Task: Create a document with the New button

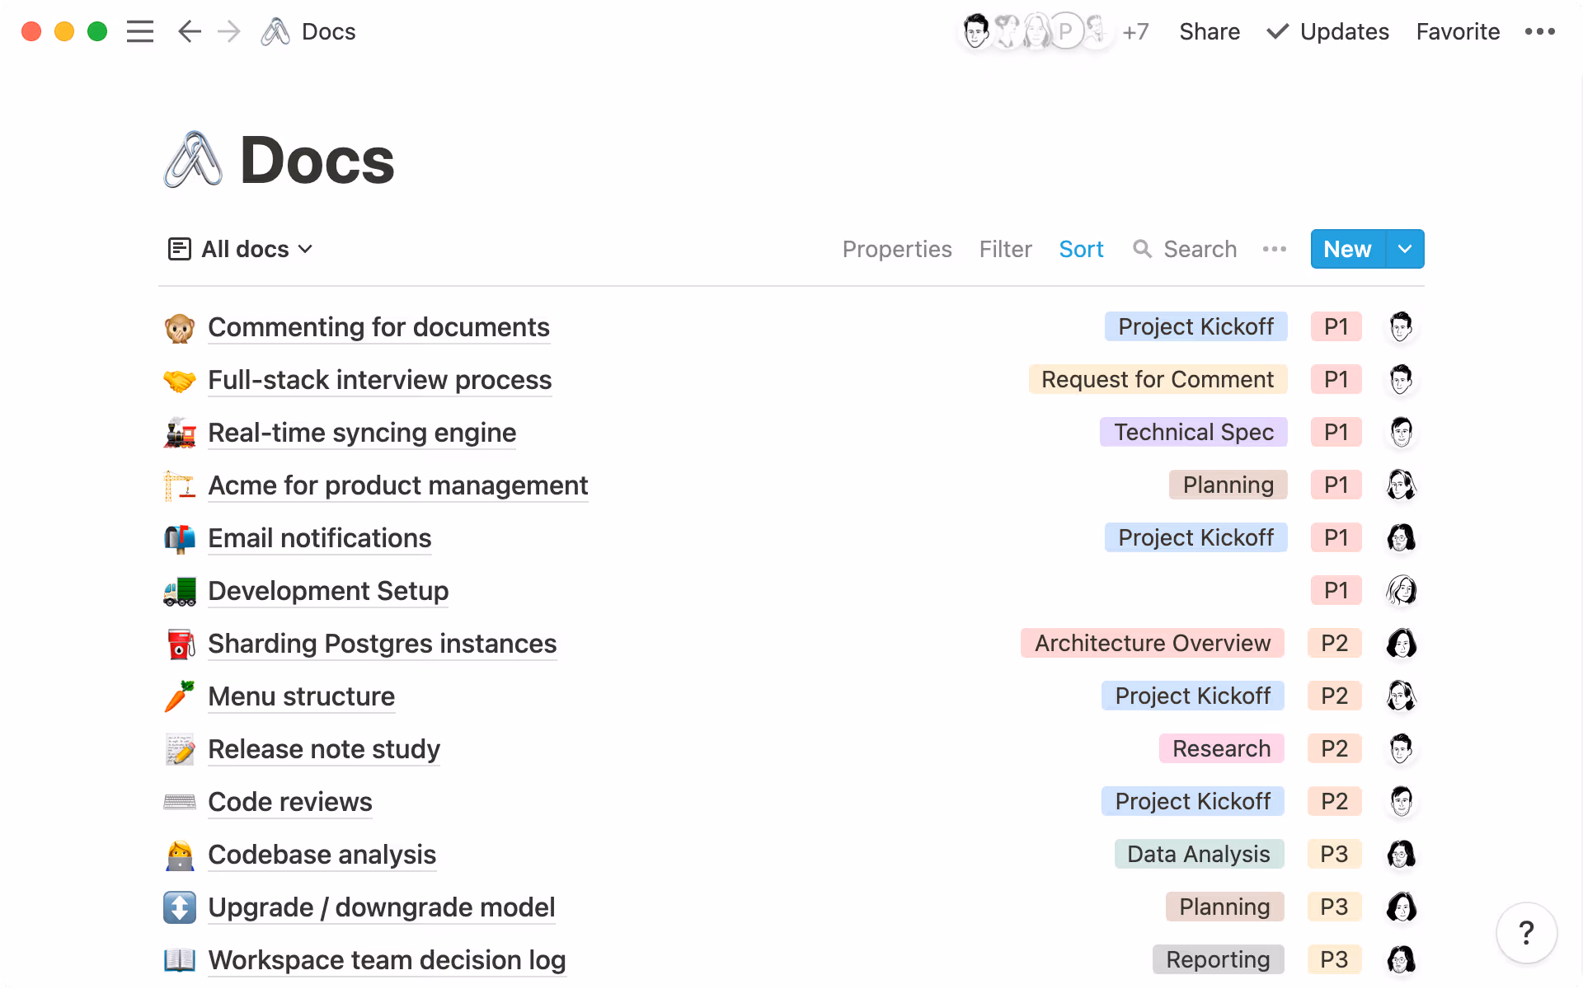Action: coord(1346,249)
